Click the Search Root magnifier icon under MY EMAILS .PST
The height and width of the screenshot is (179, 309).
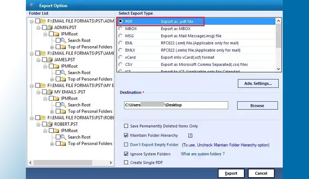pos(63,105)
